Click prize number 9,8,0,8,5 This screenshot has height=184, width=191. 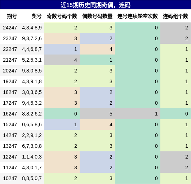pyautogui.click(x=32, y=71)
